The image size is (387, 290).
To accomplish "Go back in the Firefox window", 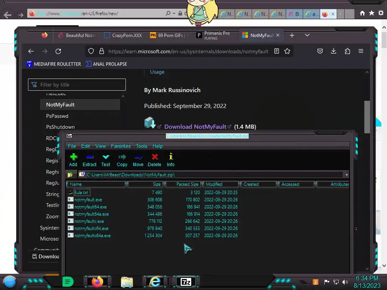I will pos(31,51).
